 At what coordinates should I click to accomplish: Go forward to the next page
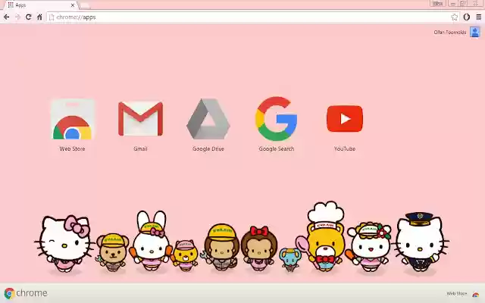pyautogui.click(x=17, y=17)
